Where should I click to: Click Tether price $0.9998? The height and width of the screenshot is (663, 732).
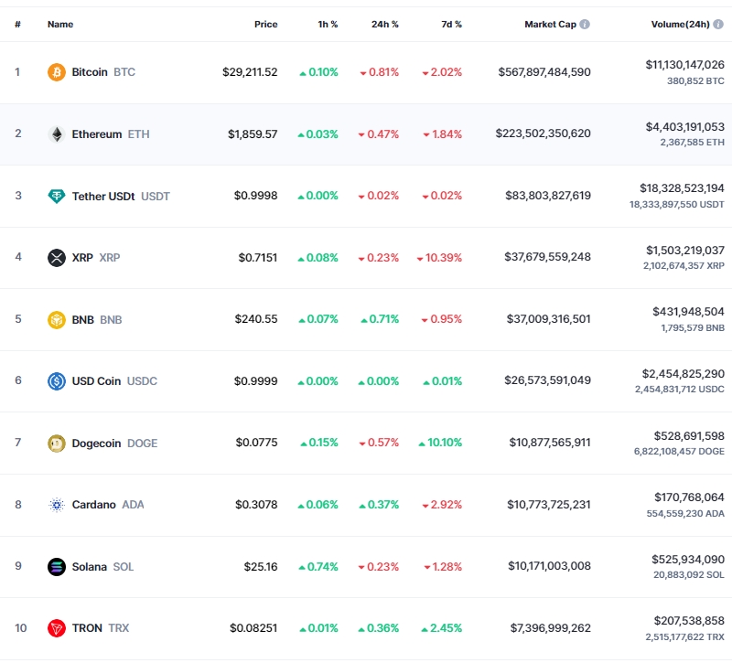click(256, 196)
